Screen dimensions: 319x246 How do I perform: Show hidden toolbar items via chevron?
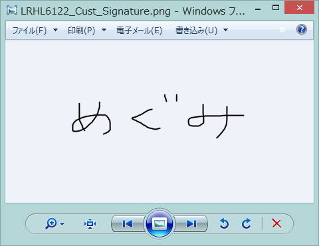[282, 30]
